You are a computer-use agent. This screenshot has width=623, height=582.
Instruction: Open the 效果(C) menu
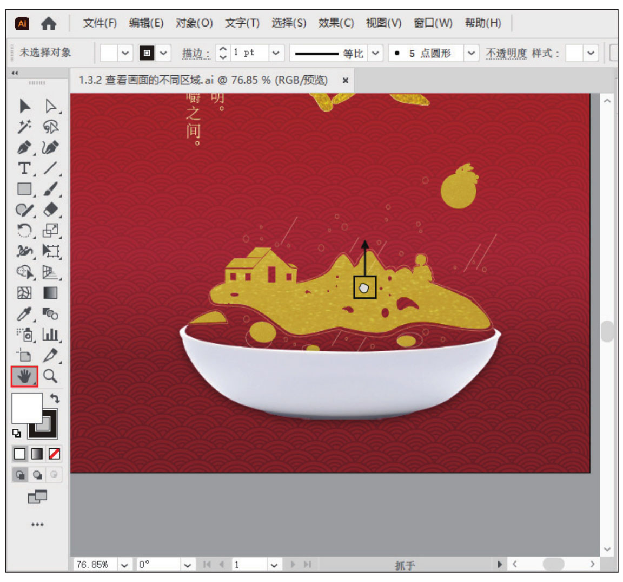point(336,23)
